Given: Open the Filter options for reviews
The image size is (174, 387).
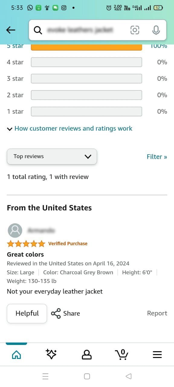Looking at the screenshot, I should click(156, 156).
